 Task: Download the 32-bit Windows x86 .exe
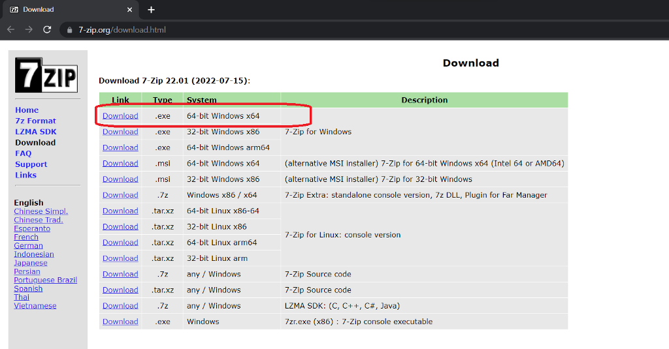120,132
